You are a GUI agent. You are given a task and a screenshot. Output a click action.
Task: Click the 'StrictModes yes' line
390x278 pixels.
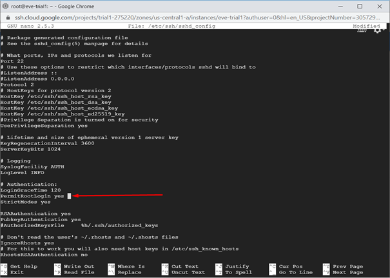[25, 202]
